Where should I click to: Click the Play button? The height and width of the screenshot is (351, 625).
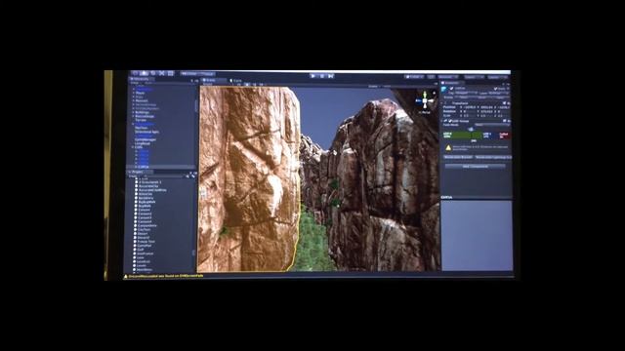click(313, 76)
